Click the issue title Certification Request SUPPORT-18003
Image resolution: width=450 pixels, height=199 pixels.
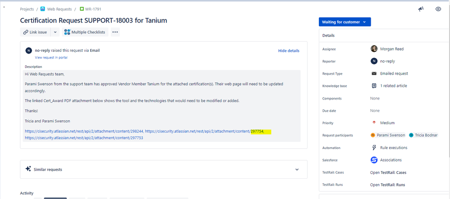(94, 21)
